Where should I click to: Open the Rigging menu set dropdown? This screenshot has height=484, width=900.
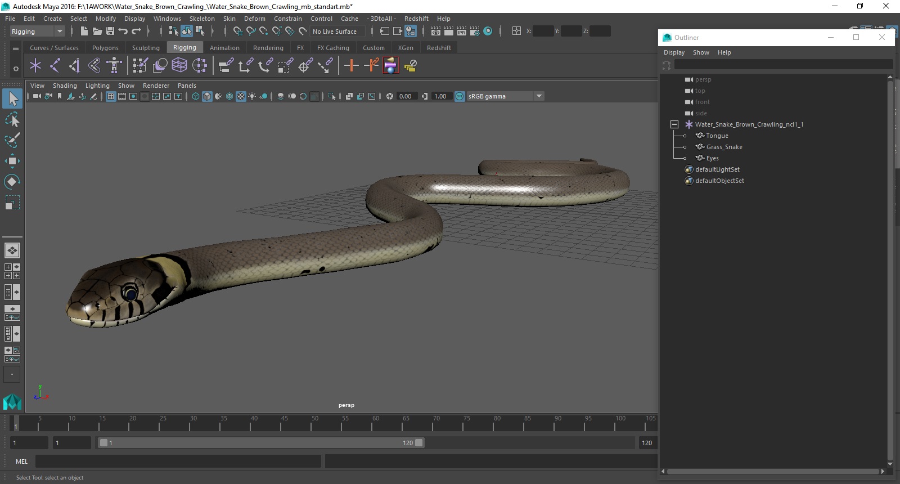pyautogui.click(x=37, y=32)
